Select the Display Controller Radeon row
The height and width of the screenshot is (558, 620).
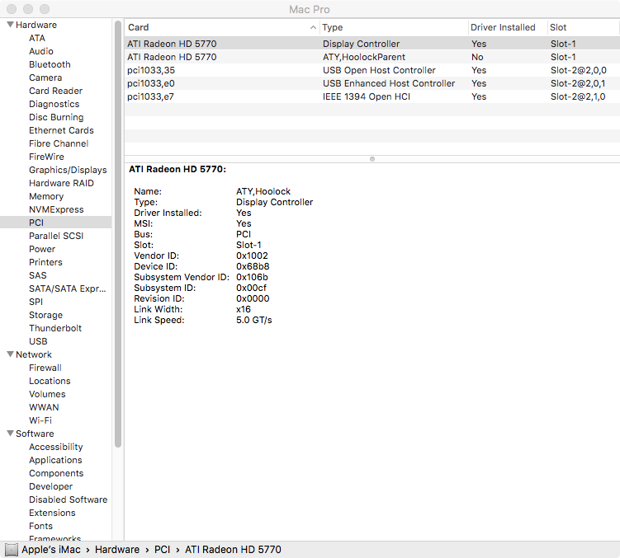tap(372, 44)
